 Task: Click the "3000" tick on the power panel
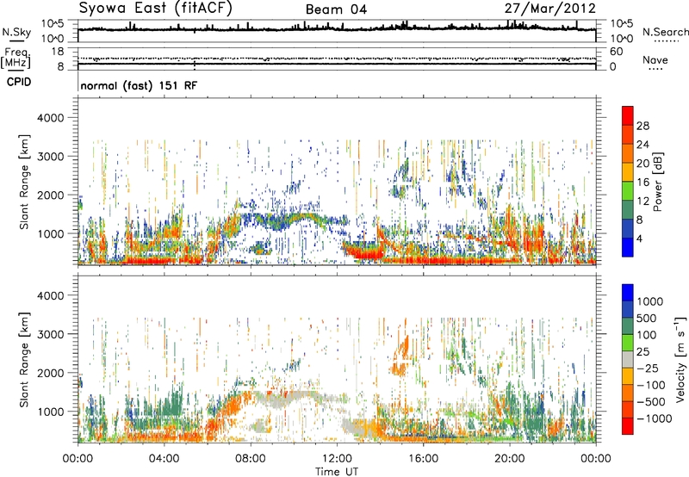(x=50, y=157)
